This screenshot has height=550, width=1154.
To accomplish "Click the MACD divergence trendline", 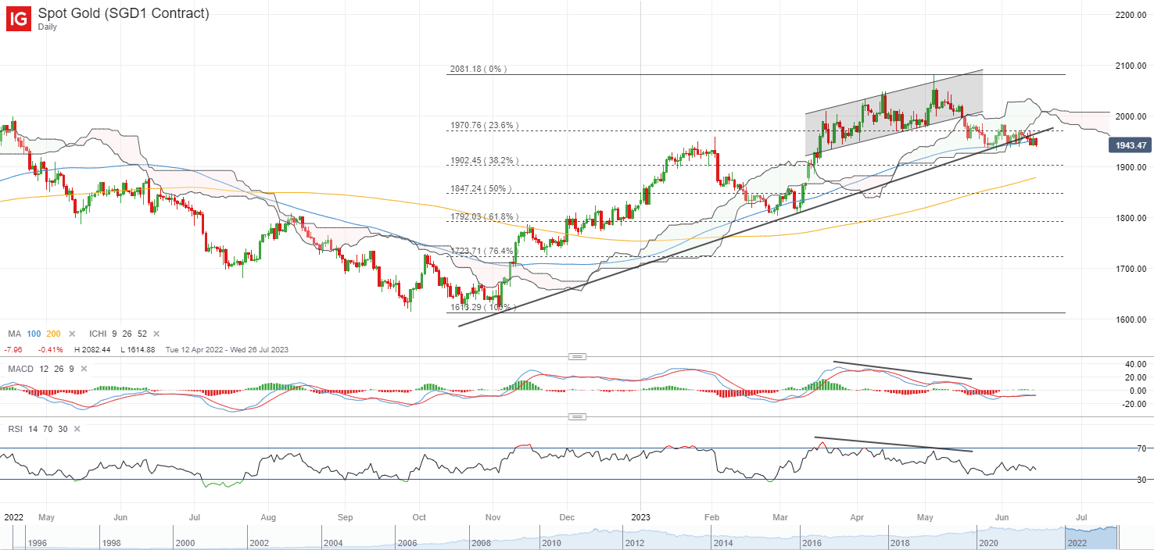I will tap(901, 370).
